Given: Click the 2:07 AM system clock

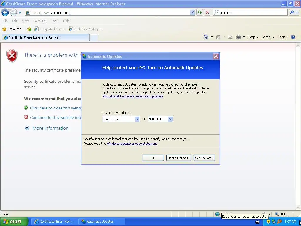Looking at the screenshot, I should coord(290,222).
